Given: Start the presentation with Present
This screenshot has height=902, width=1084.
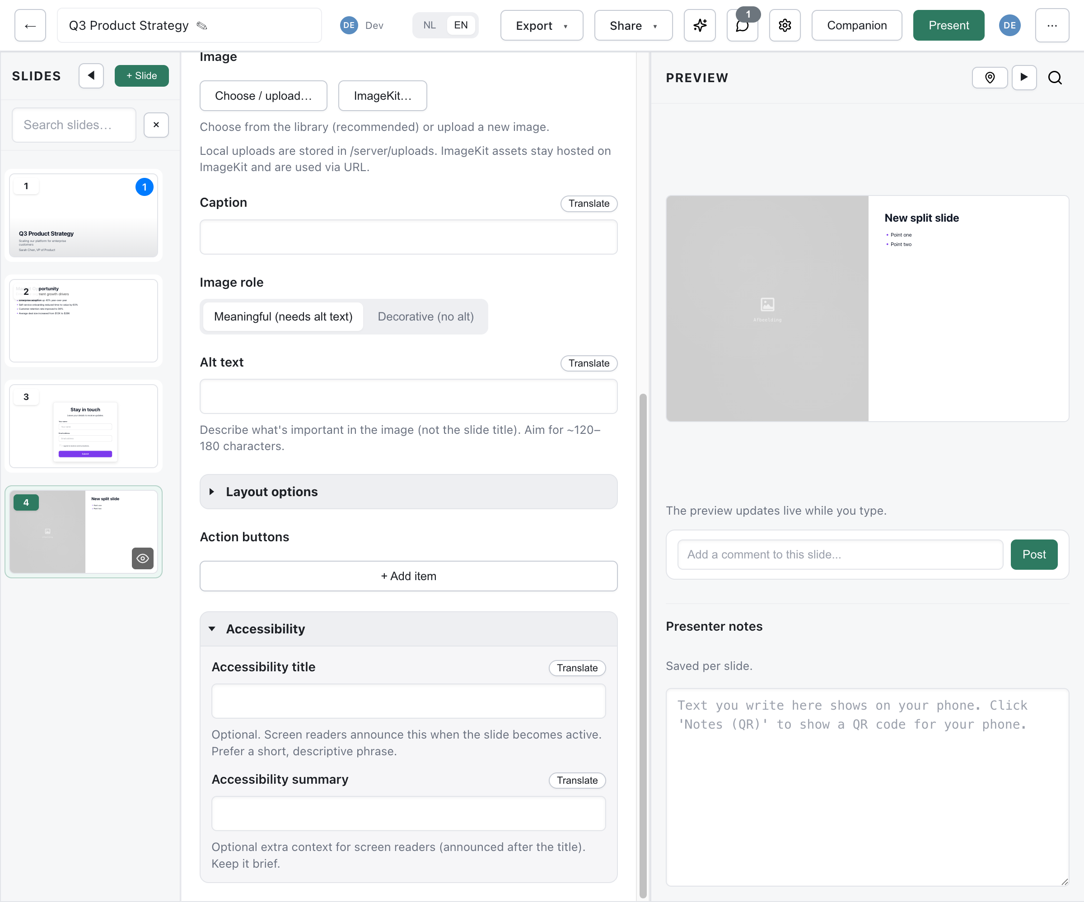Looking at the screenshot, I should point(948,25).
